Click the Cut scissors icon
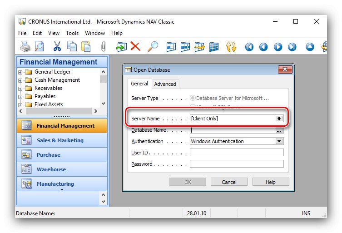The width and height of the screenshot is (342, 233). coord(57,46)
